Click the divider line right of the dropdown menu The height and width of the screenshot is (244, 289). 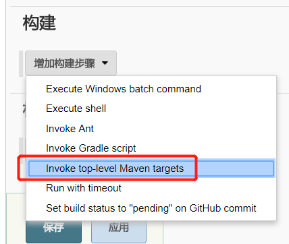pyautogui.click(x=283, y=93)
